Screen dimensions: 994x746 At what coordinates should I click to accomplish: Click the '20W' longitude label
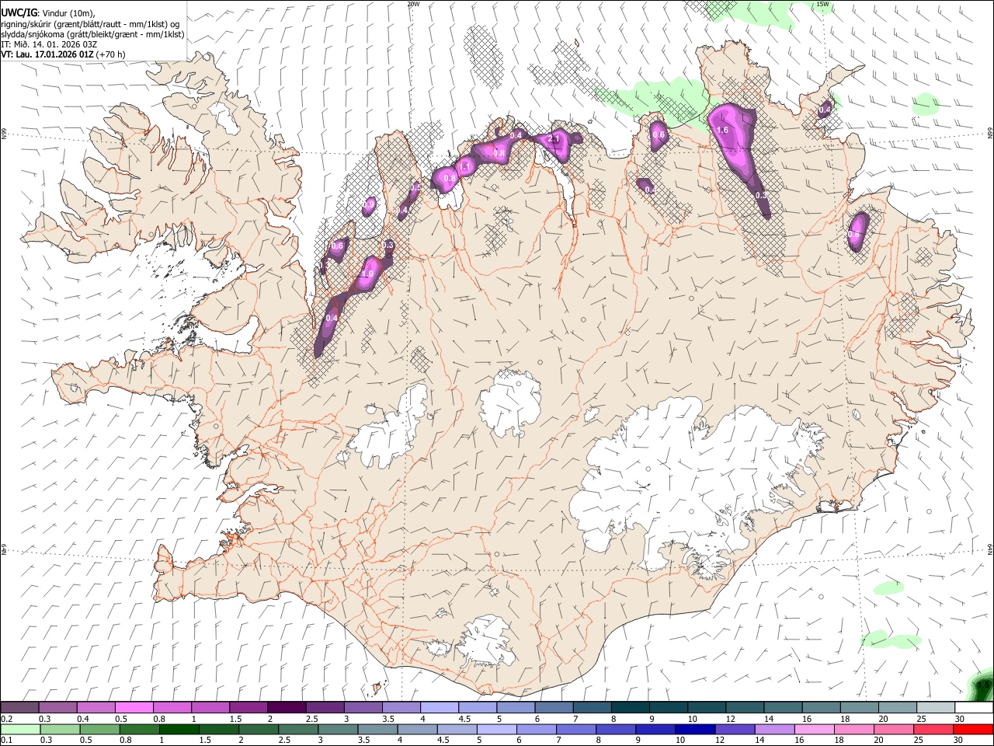pyautogui.click(x=413, y=4)
